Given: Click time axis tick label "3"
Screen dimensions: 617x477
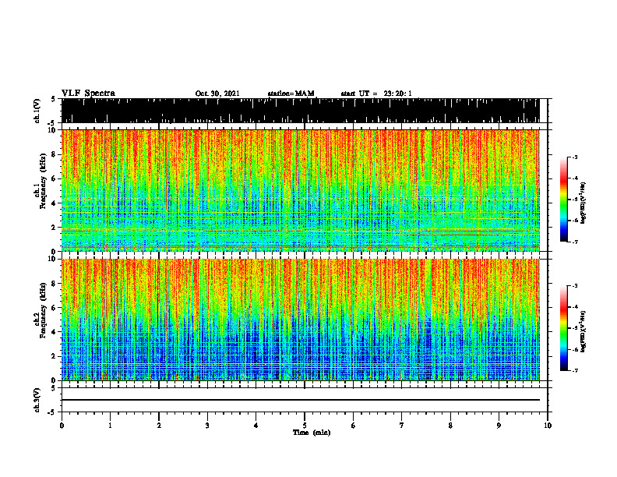Looking at the screenshot, I should click(207, 426).
